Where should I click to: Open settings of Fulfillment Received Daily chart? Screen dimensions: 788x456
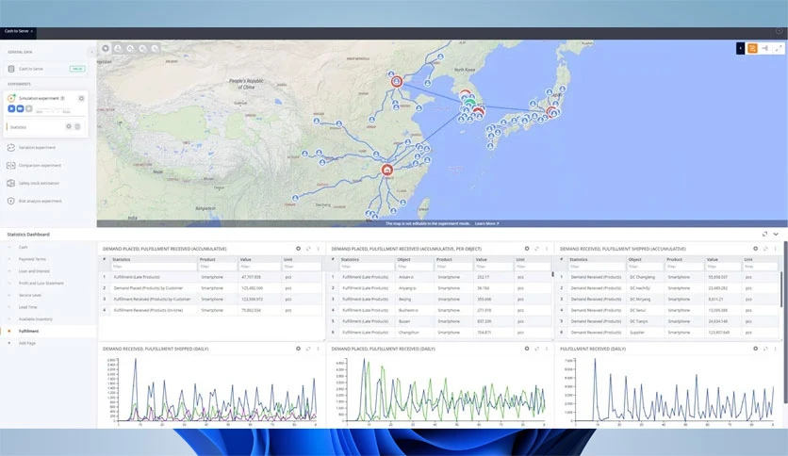pyautogui.click(x=755, y=349)
